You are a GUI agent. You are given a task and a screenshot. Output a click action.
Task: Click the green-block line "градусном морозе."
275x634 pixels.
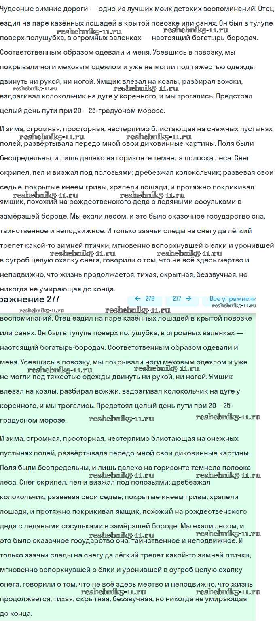click(x=34, y=420)
